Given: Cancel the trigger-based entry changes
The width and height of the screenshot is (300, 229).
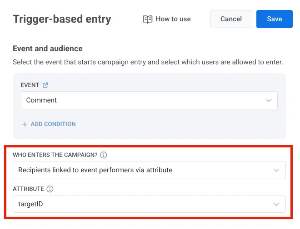Looking at the screenshot, I should click(231, 19).
